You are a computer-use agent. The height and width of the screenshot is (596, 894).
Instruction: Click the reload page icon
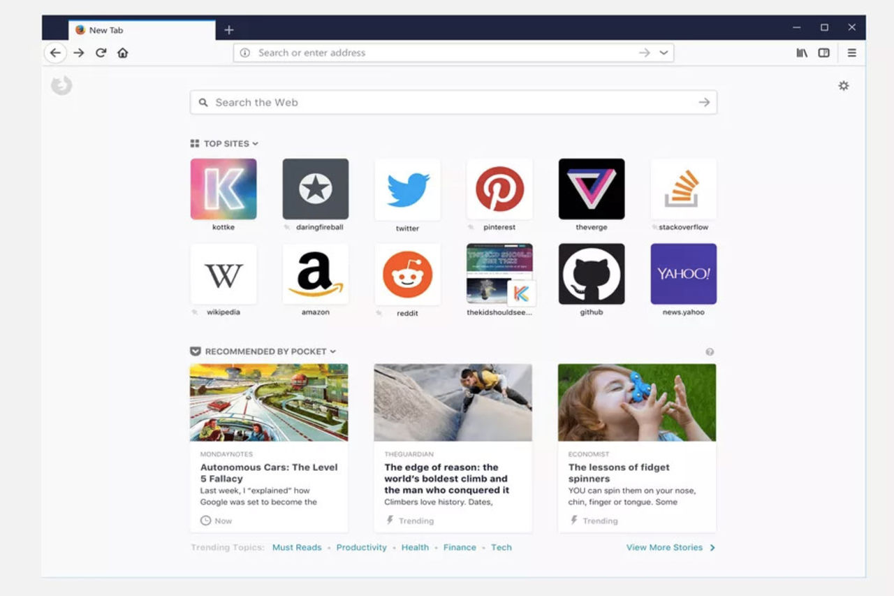(101, 52)
